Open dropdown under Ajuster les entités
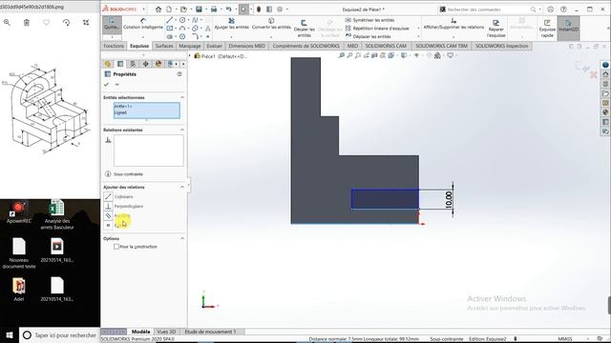 231,37
